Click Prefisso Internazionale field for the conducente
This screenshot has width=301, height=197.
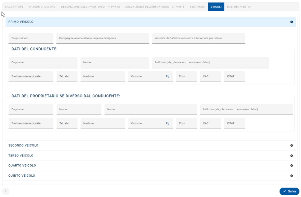coord(31,76)
